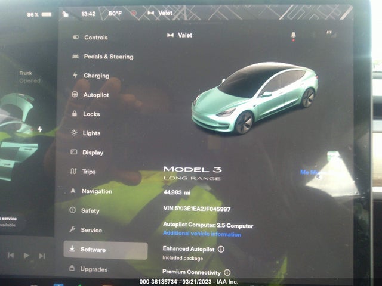This screenshot has width=382, height=286.
Task: Tap the 50°F temperature reading
Action: [115, 13]
